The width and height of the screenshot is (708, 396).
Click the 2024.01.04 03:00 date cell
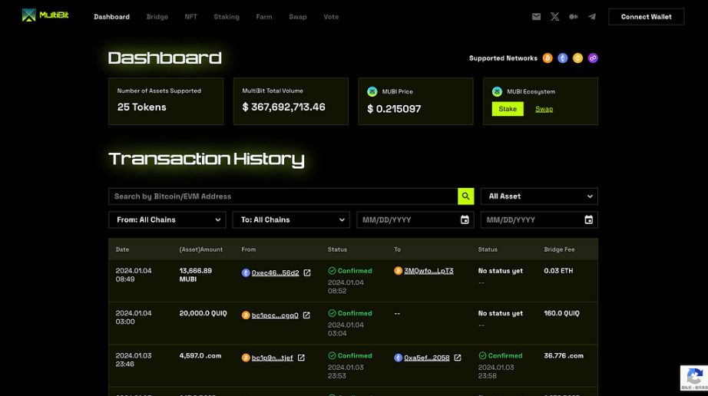coord(134,317)
